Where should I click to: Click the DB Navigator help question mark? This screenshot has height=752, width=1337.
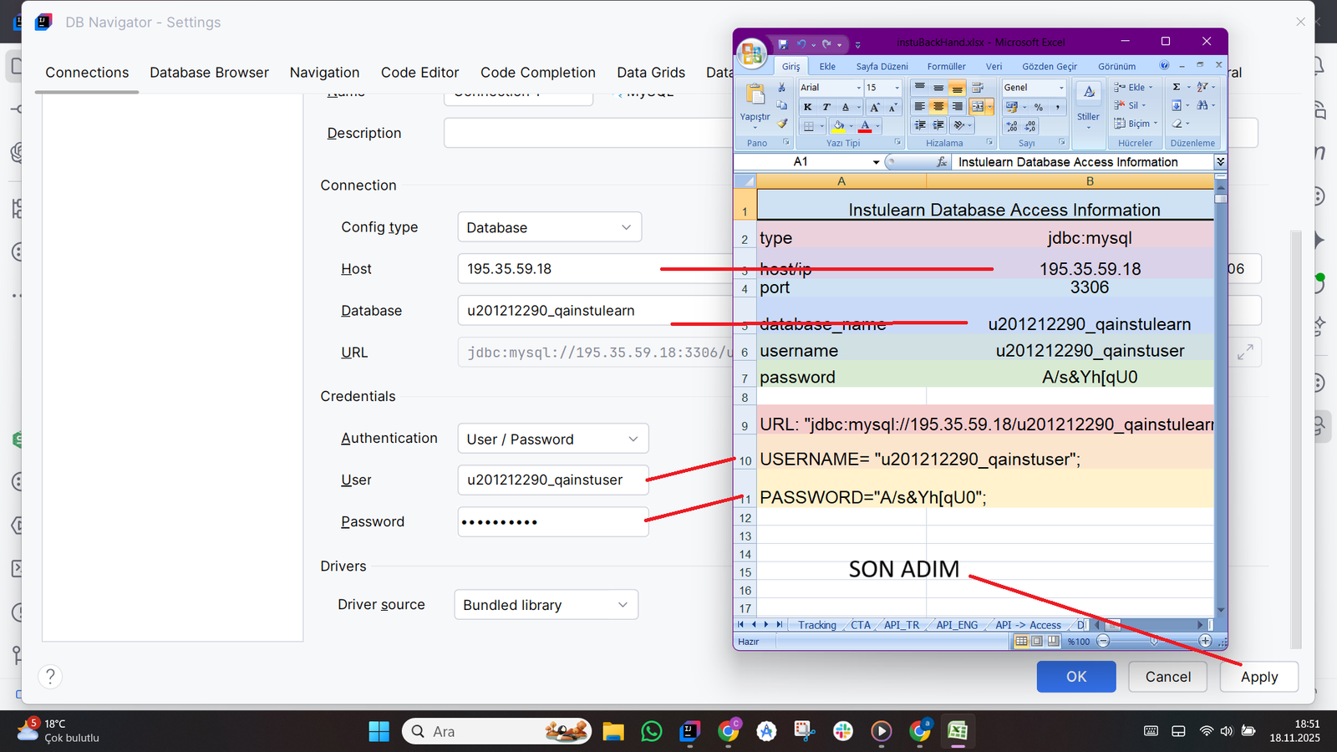(50, 676)
